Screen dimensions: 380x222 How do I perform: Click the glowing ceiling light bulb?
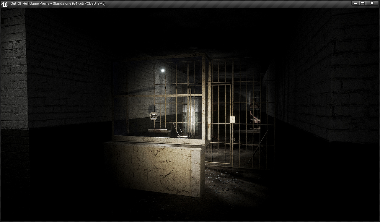tap(162, 70)
